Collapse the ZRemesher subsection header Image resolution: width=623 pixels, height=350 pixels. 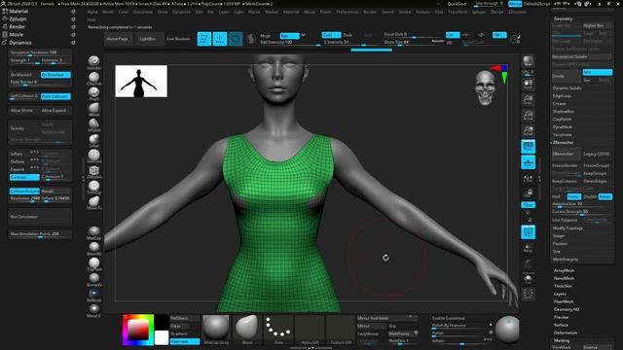564,143
